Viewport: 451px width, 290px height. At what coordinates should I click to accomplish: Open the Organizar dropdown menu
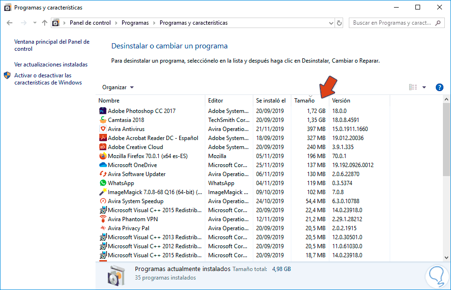tap(118, 87)
